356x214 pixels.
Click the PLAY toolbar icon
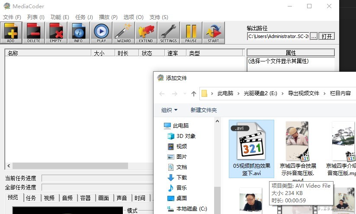101,33
